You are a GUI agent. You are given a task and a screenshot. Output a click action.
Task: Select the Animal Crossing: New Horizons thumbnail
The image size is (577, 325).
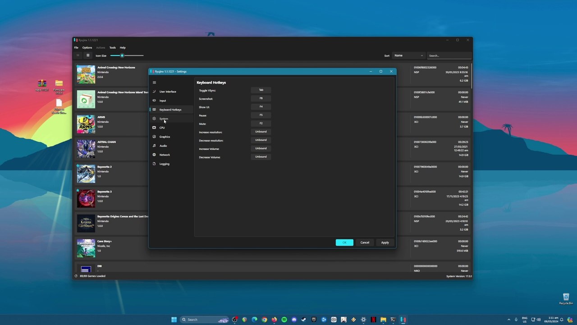point(86,74)
